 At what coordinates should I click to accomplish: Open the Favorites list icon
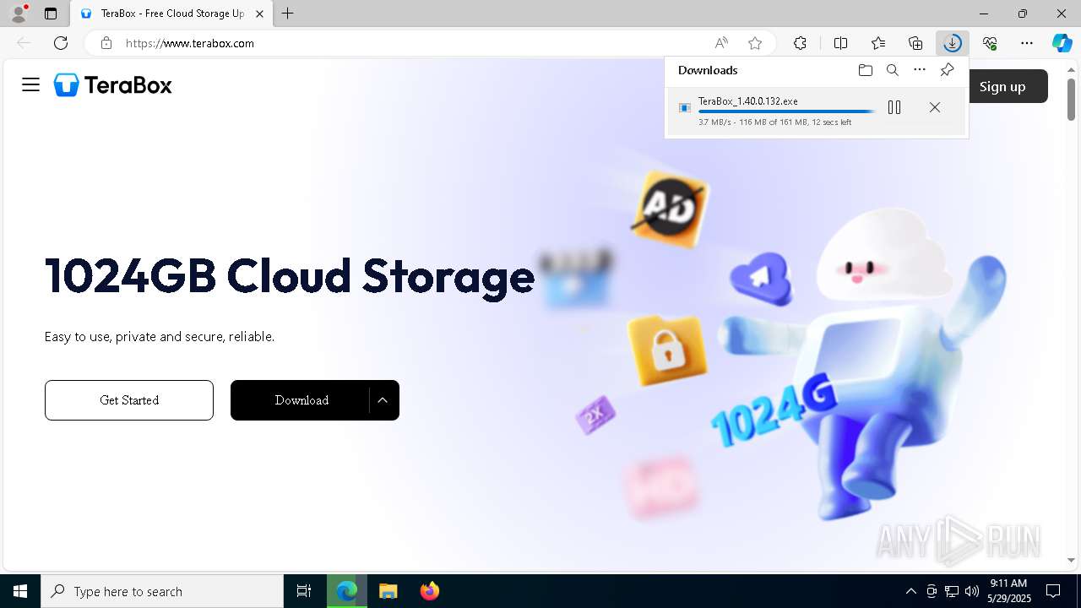pos(878,43)
